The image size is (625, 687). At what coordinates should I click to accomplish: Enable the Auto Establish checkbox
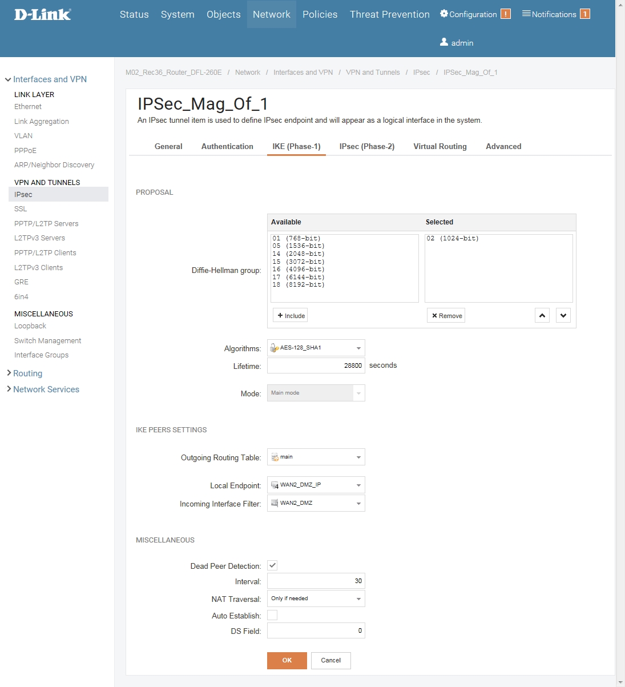pyautogui.click(x=272, y=615)
